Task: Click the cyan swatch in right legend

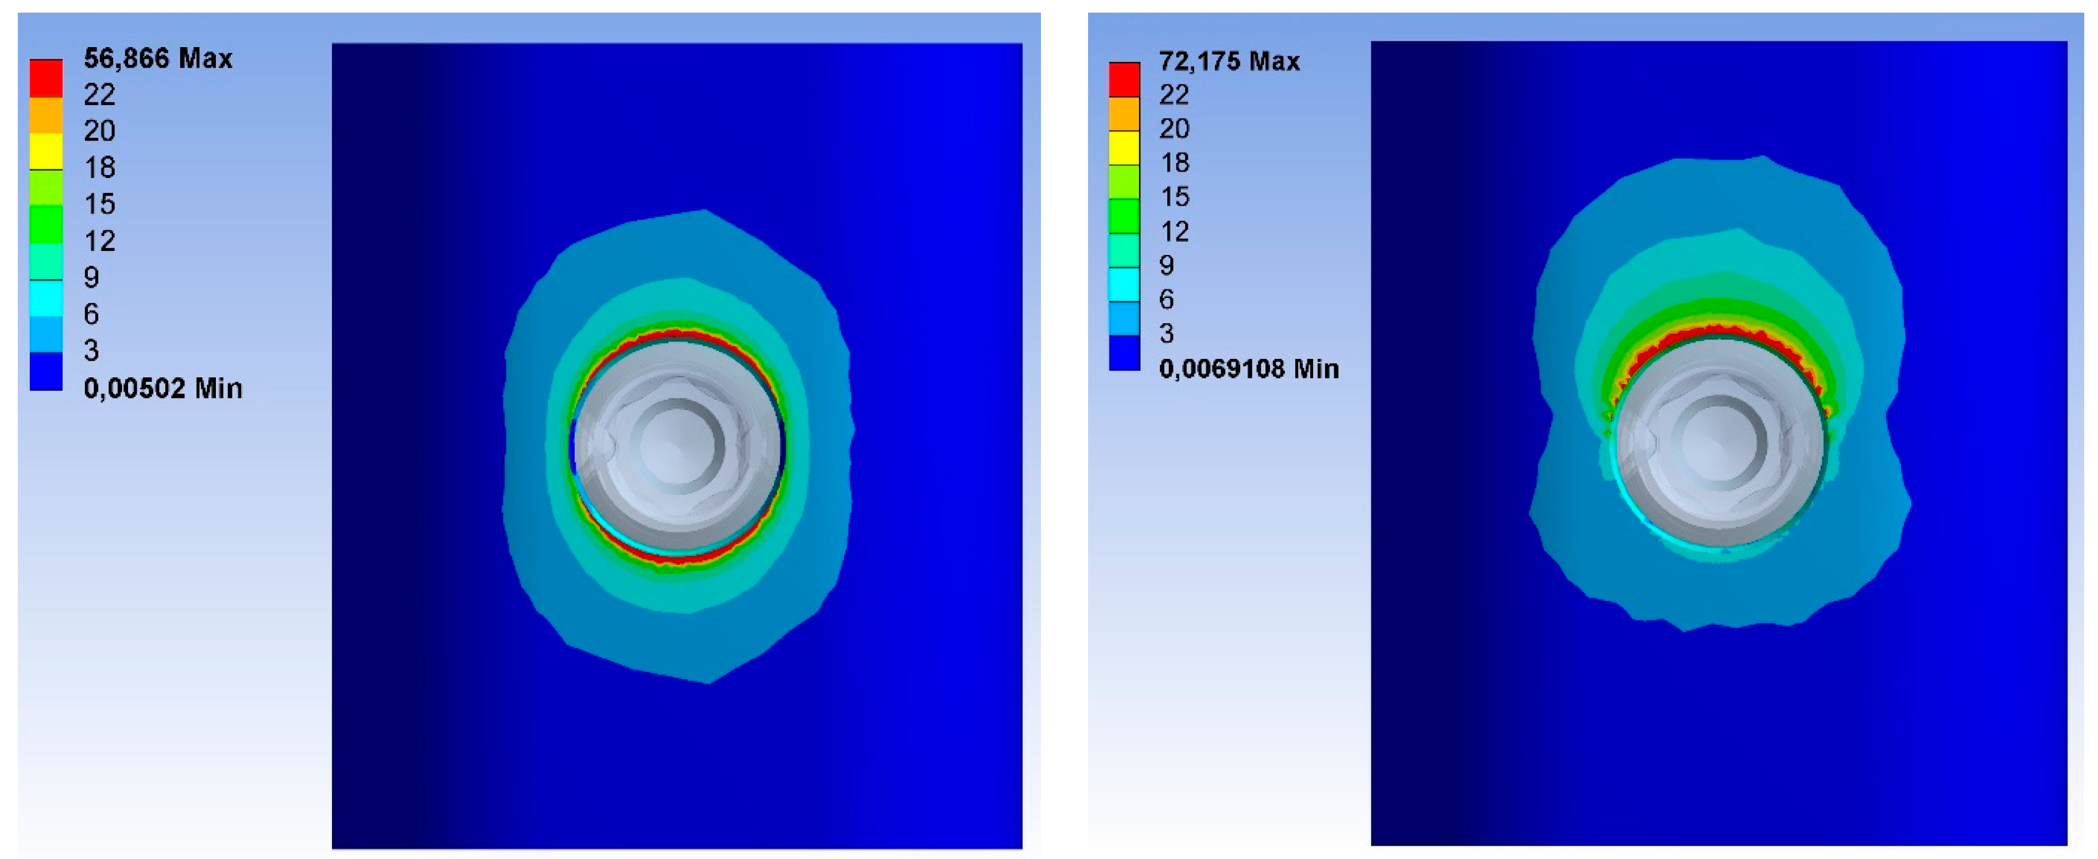Action: click(1124, 284)
